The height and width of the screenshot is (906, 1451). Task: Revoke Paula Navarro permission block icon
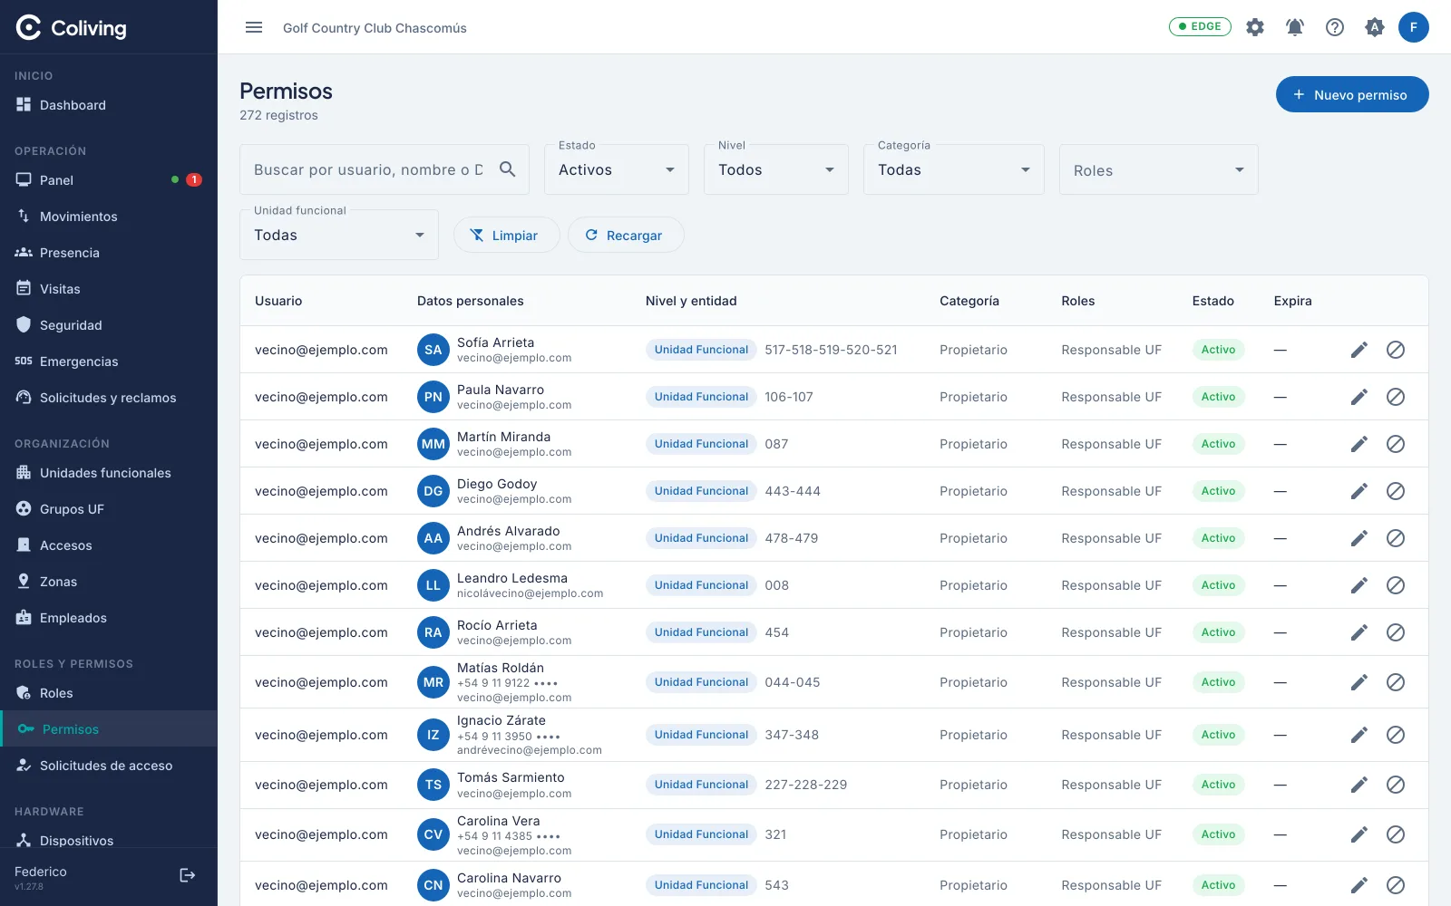tap(1396, 397)
